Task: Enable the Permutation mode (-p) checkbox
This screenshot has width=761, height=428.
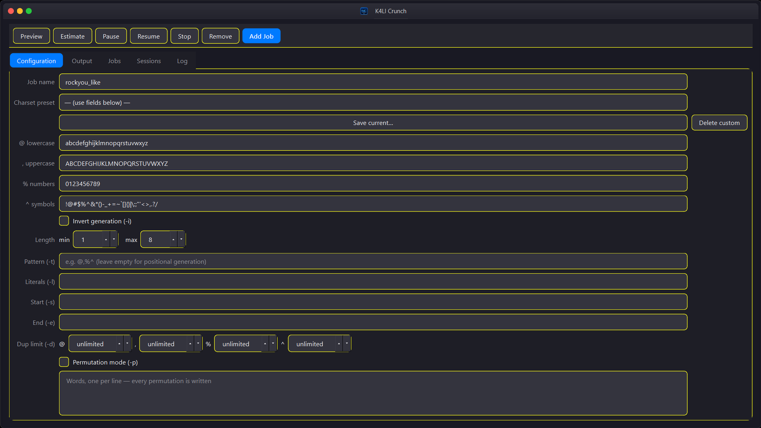Action: (64, 362)
